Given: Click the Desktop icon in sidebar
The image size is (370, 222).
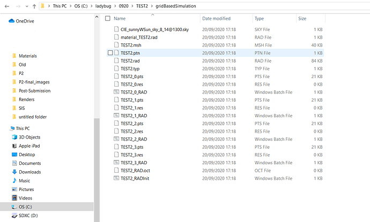Looking at the screenshot, I should (14, 155).
